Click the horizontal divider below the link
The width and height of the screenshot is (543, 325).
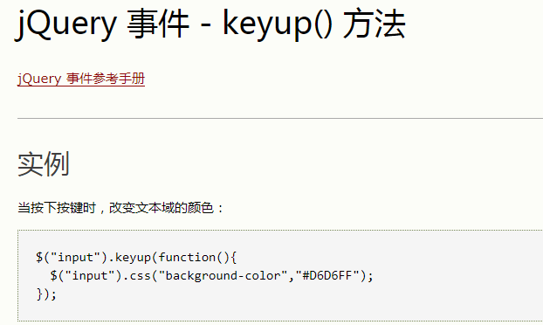coord(280,118)
